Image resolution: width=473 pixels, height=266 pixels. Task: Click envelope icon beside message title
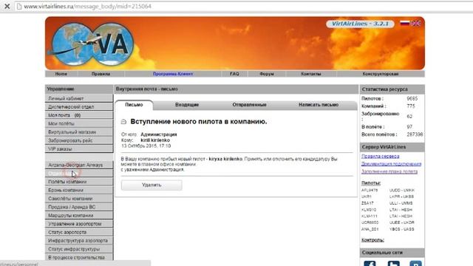pyautogui.click(x=123, y=121)
